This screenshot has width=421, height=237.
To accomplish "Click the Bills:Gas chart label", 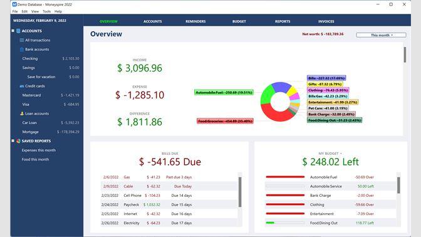I will tap(328, 96).
